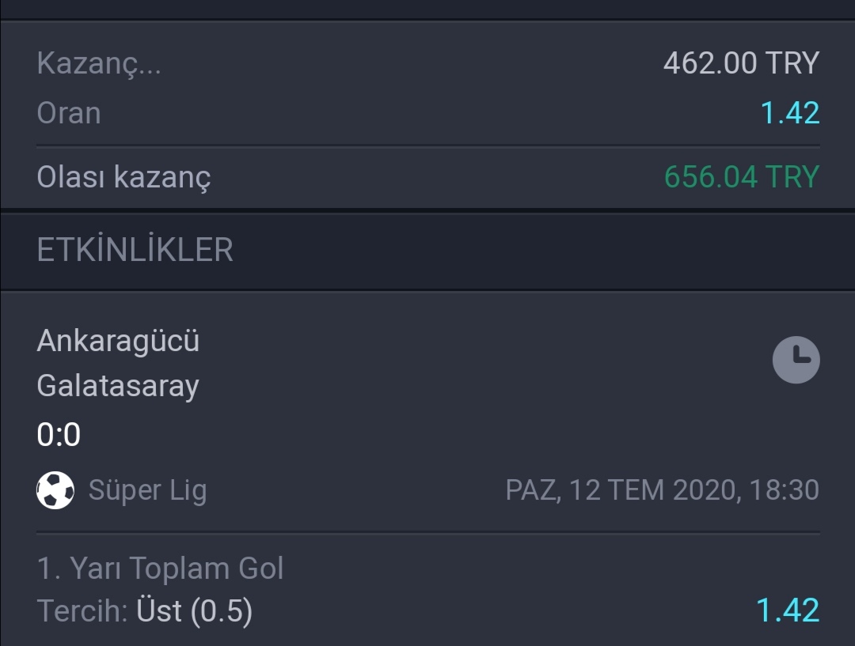Tap the 462.00 TRY amount
The image size is (855, 646).
click(741, 63)
